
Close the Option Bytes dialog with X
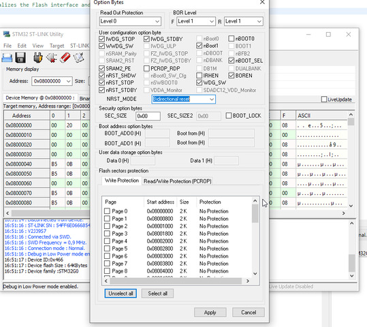(x=262, y=2)
